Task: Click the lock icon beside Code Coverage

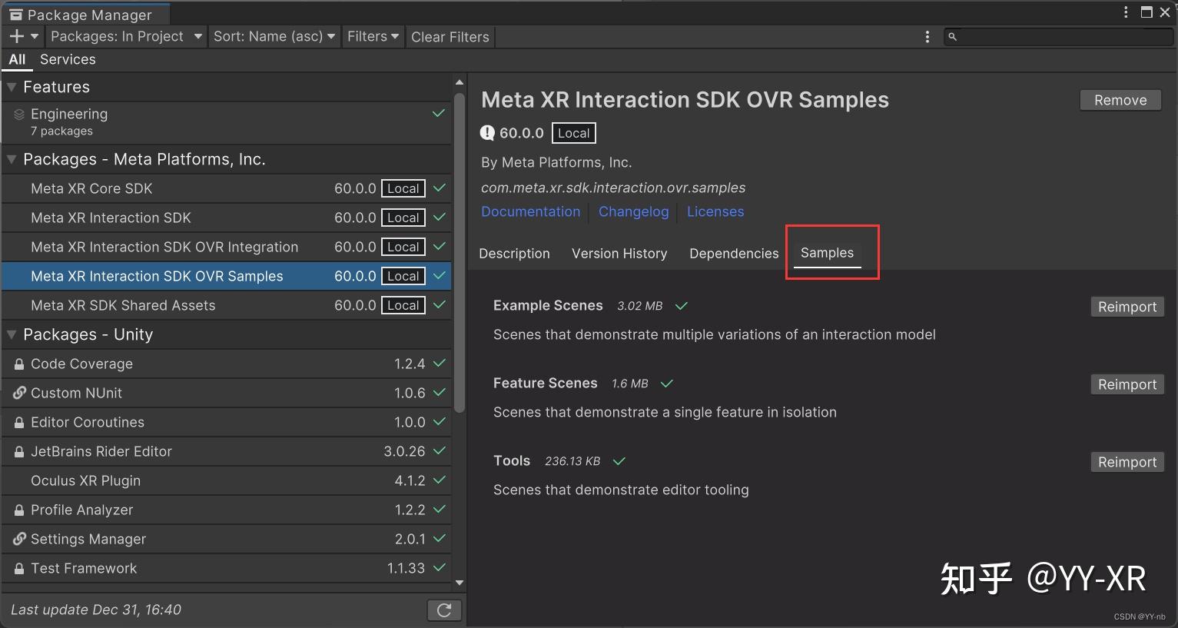Action: pos(18,364)
